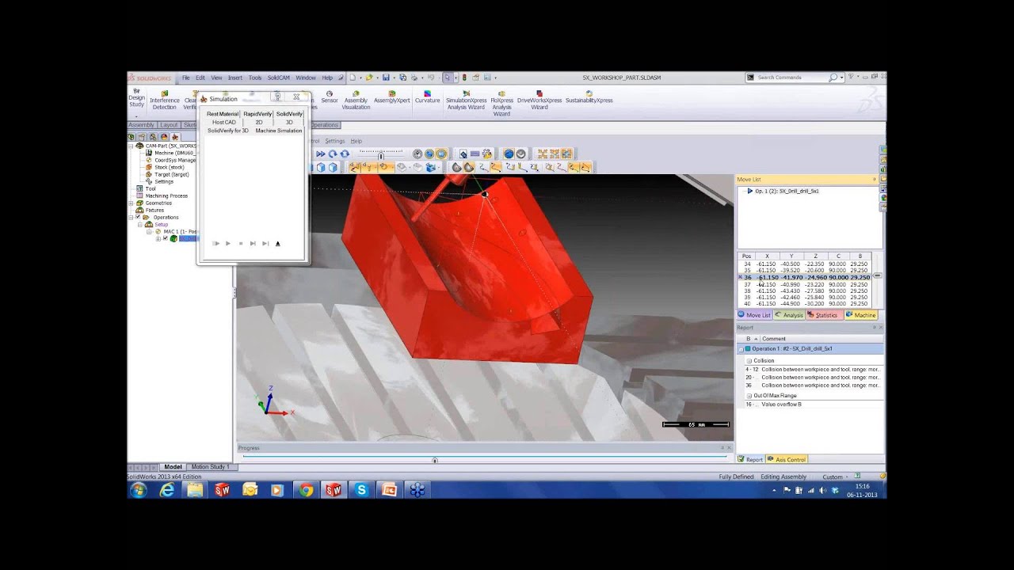This screenshot has width=1014, height=570.
Task: Select row 37 in the move list
Action: coord(806,284)
